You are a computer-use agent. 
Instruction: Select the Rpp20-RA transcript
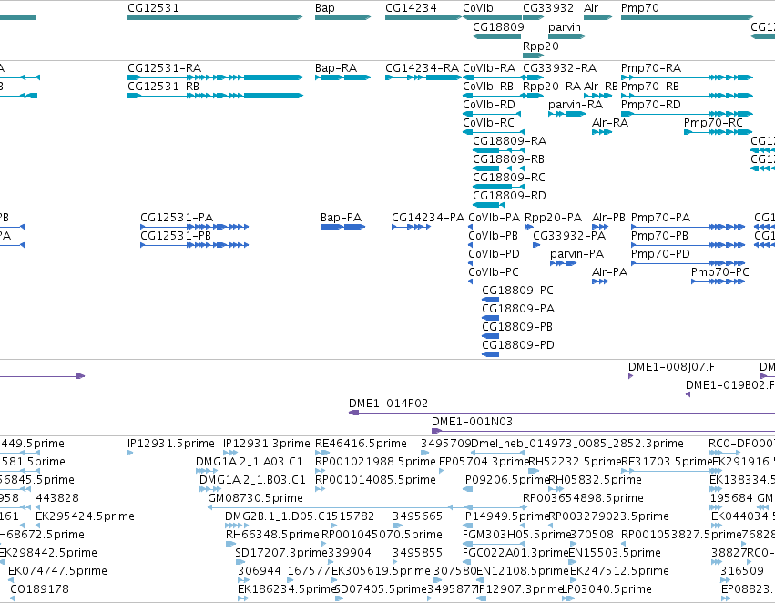(x=552, y=86)
